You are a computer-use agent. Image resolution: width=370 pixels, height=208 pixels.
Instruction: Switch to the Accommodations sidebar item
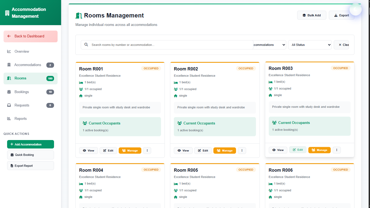coord(28,65)
